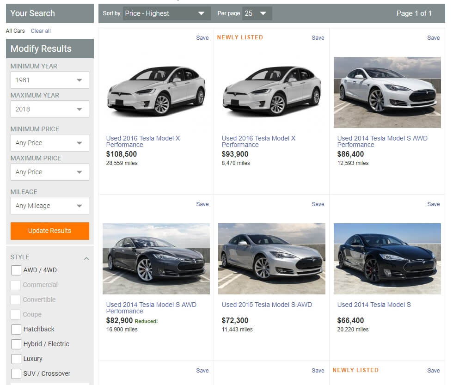Open the Used 2015 Tesla Model S AWD link

click(267, 305)
